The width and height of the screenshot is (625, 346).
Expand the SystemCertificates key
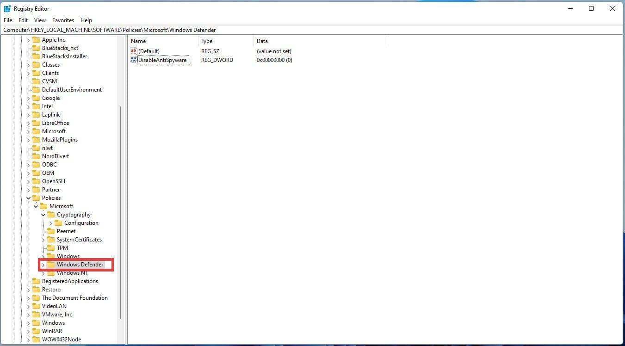pyautogui.click(x=43, y=240)
